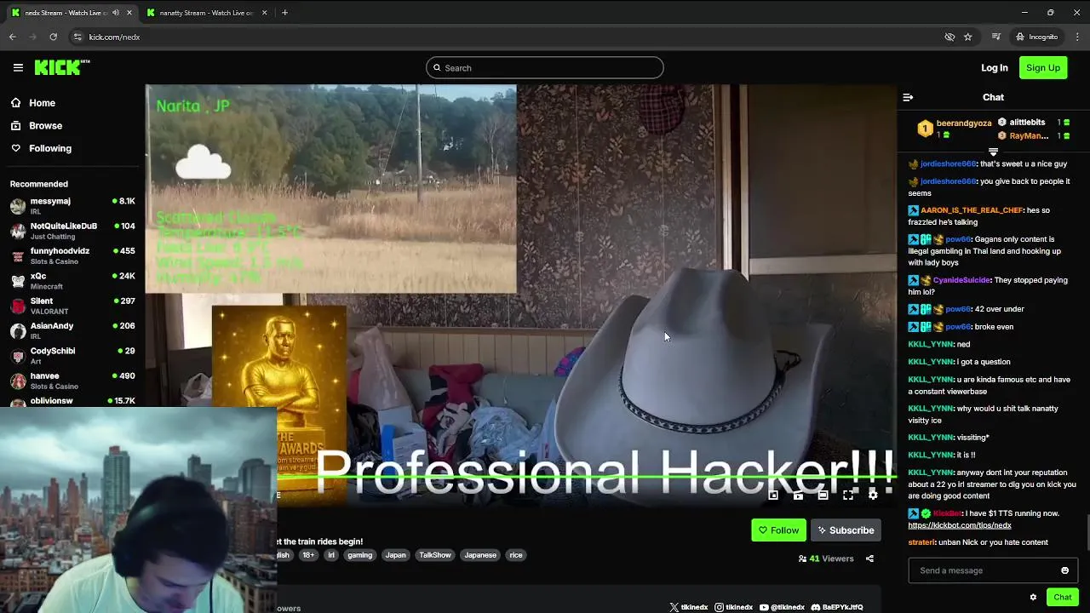Subscribe to the nedx channel
Viewport: 1090px width, 613px height.
pos(846,530)
